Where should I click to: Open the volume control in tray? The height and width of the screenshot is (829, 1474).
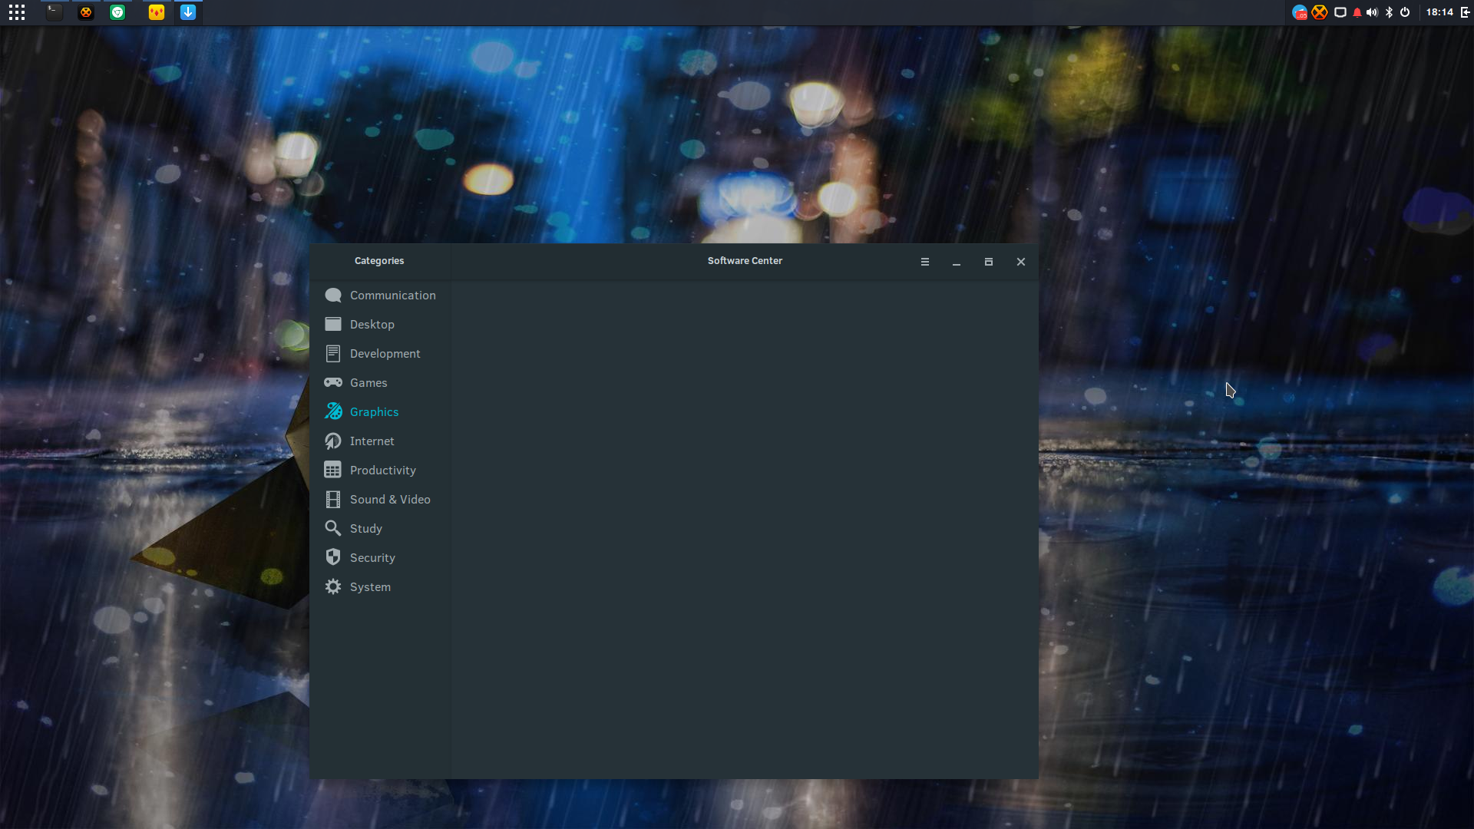click(1372, 12)
